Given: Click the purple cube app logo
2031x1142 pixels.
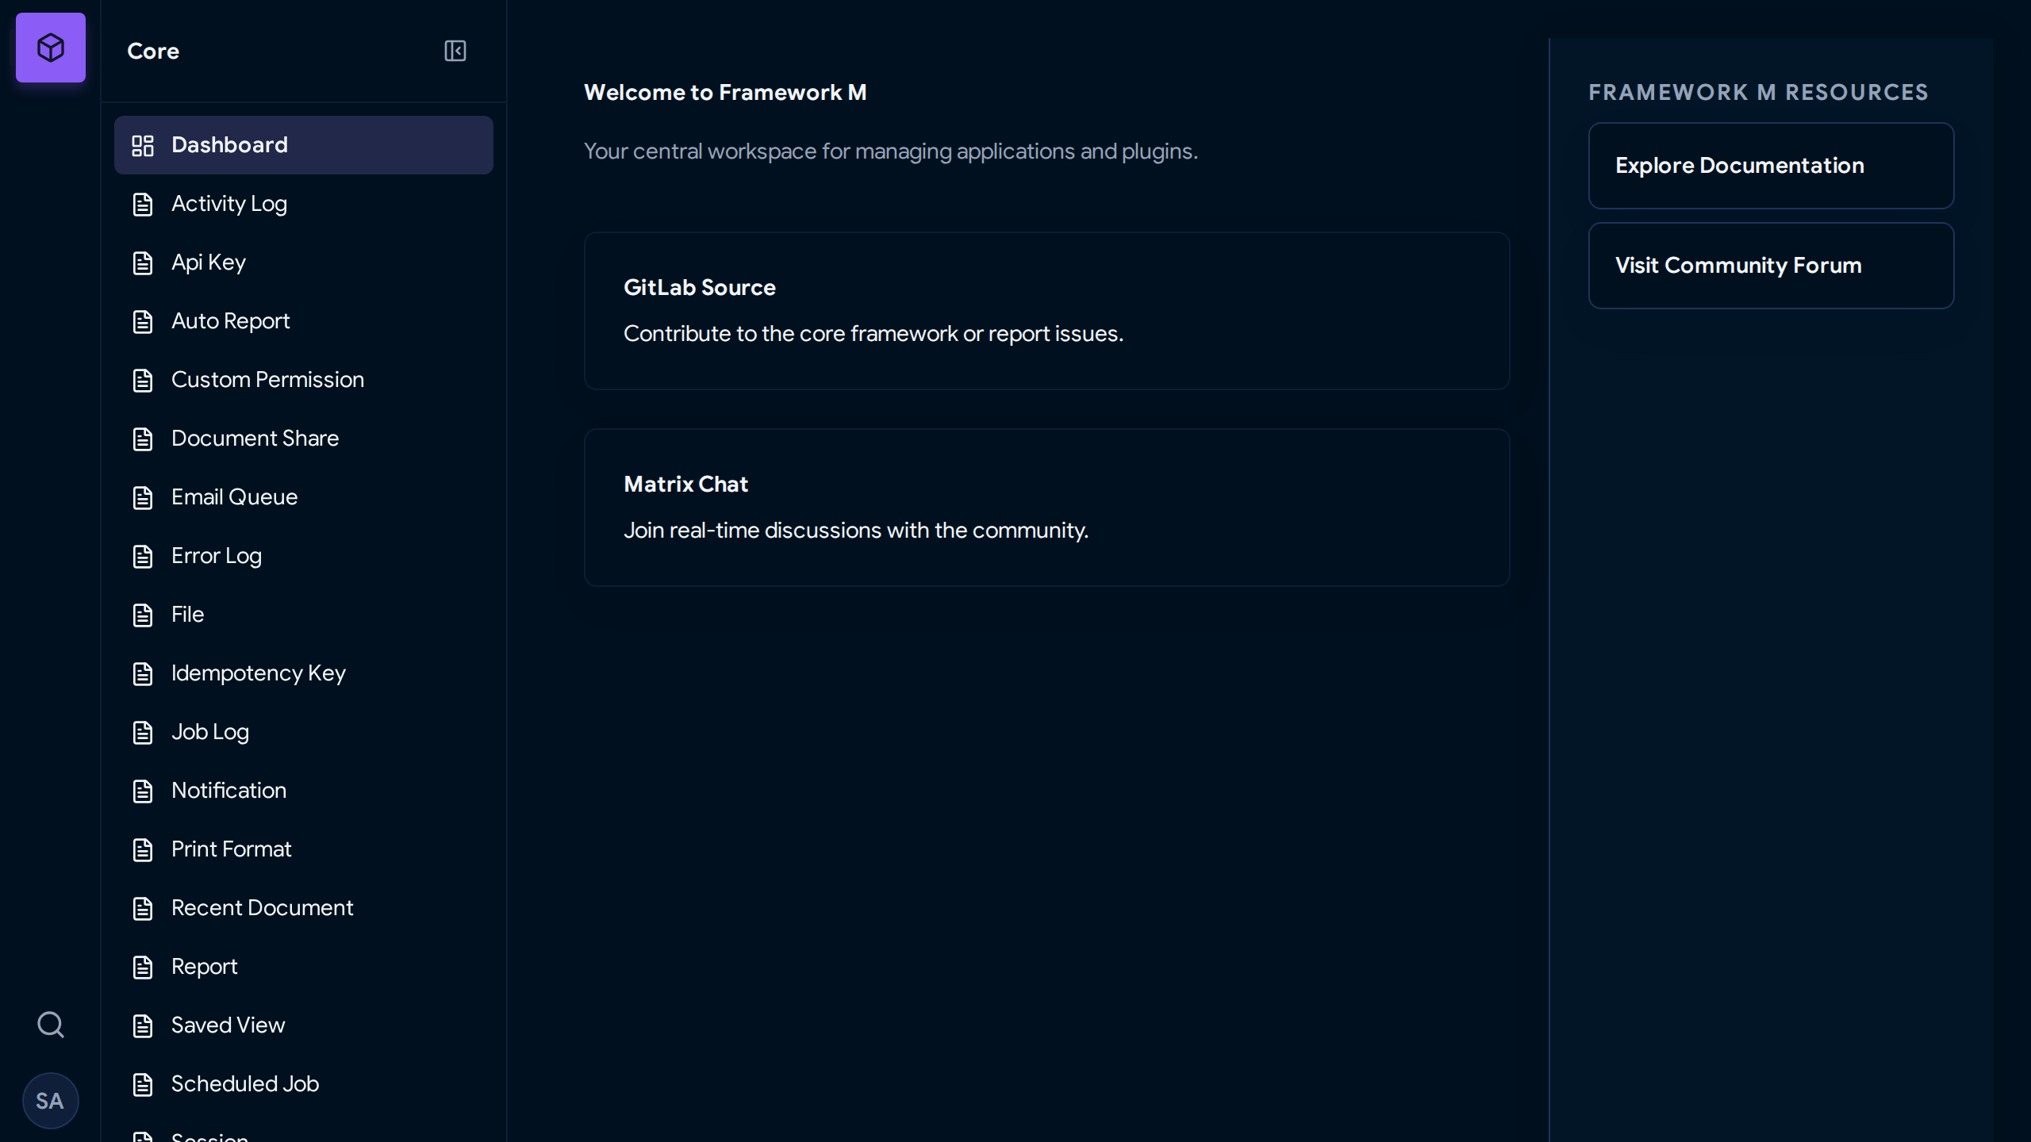Looking at the screenshot, I should (51, 48).
